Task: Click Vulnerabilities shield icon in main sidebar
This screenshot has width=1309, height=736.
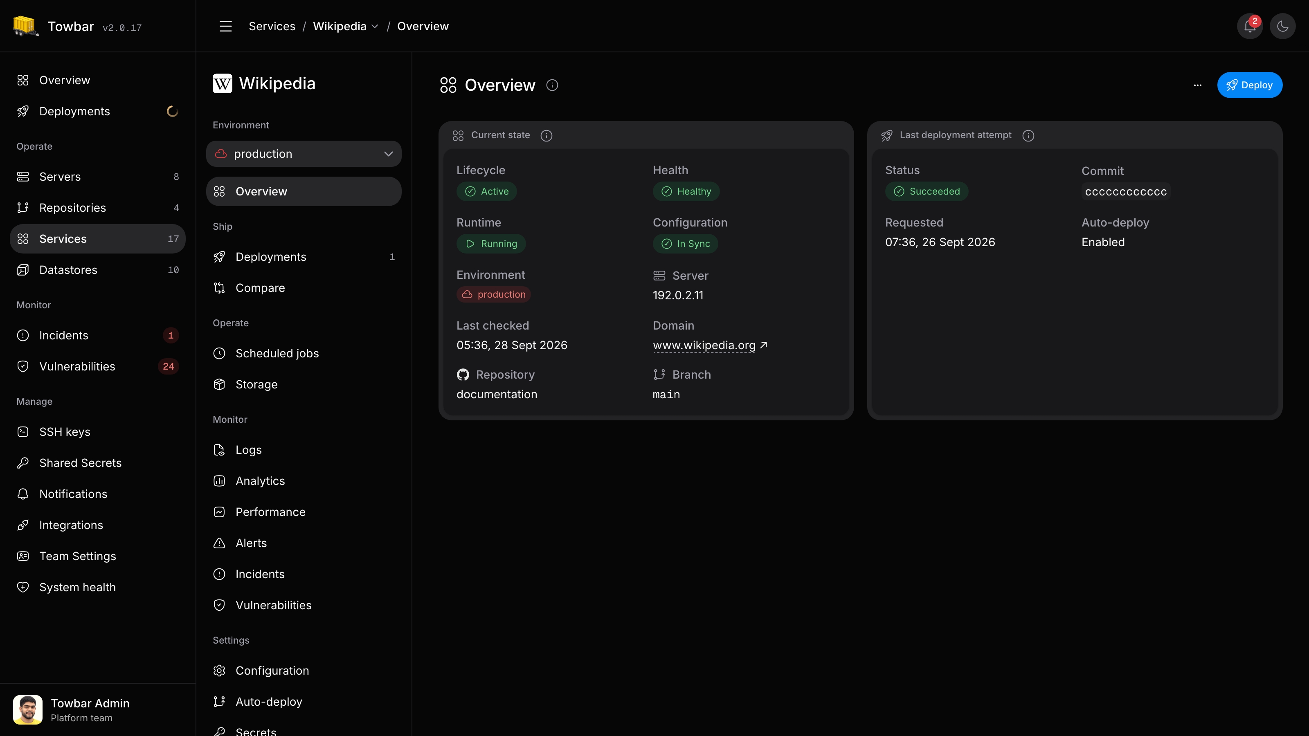Action: point(23,366)
